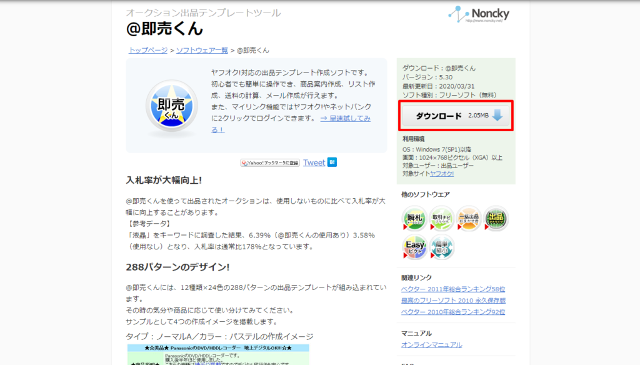Open the 簡単縮小 software icon
The image size is (640, 365).
(x=441, y=247)
